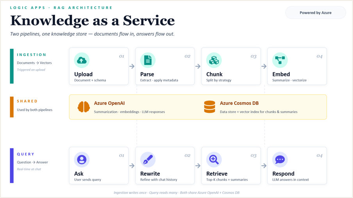Click the Embed nodes icon
Image resolution: width=353 pixels, height=198 pixels.
(280, 60)
